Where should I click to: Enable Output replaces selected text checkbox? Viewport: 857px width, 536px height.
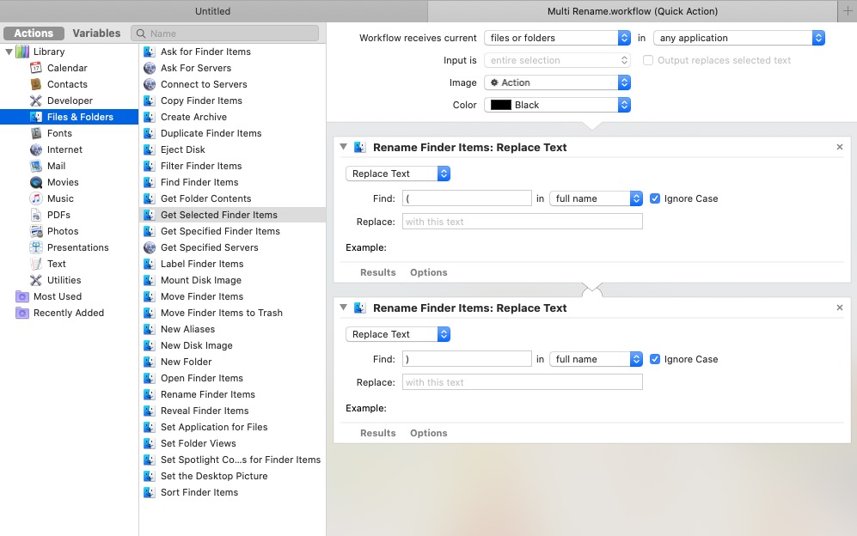(648, 60)
